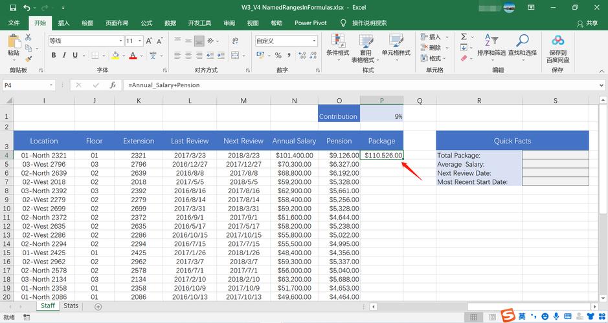Viewport: 608px width, 323px height.
Task: Click the insert function fx icon
Action: (113, 85)
